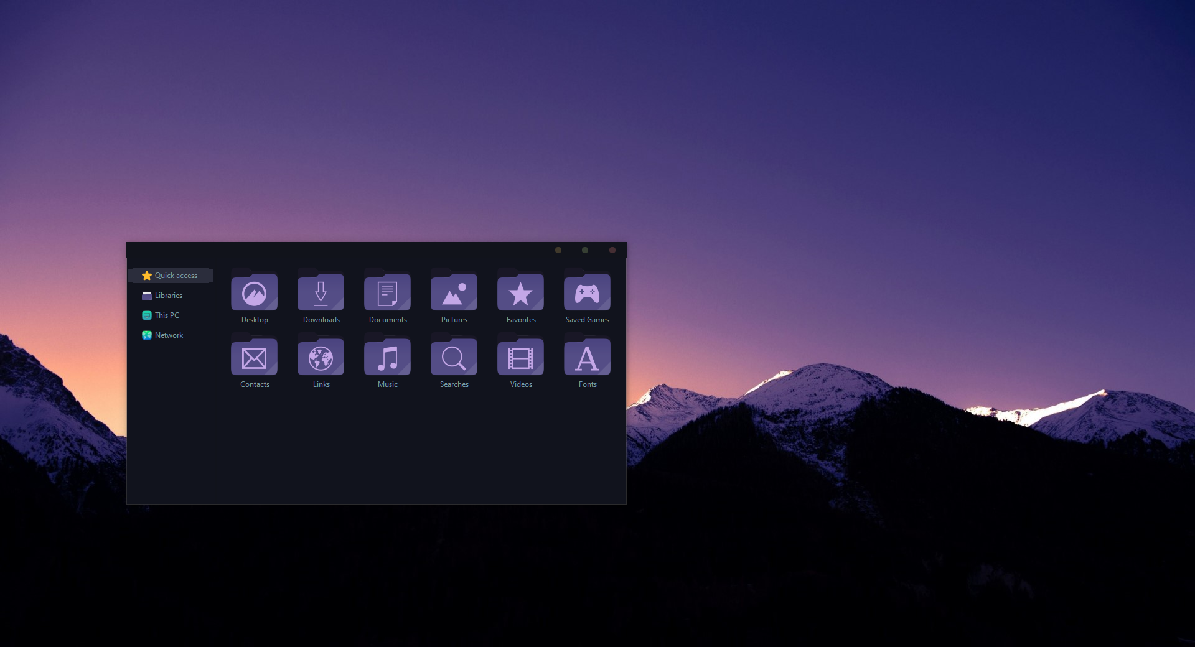Click the yellow minimize dot

coord(558,250)
